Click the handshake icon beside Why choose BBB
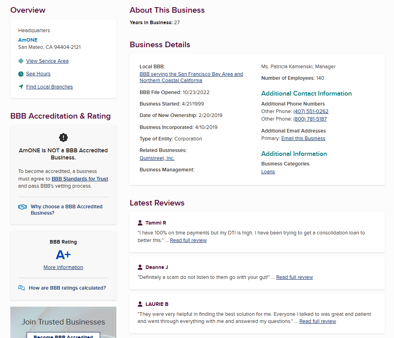Viewport: 394px width, 338px height. (22, 207)
